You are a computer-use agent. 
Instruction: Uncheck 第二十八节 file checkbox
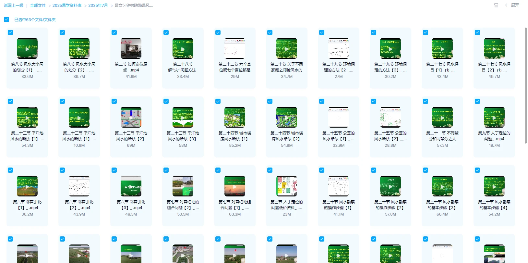point(166,32)
